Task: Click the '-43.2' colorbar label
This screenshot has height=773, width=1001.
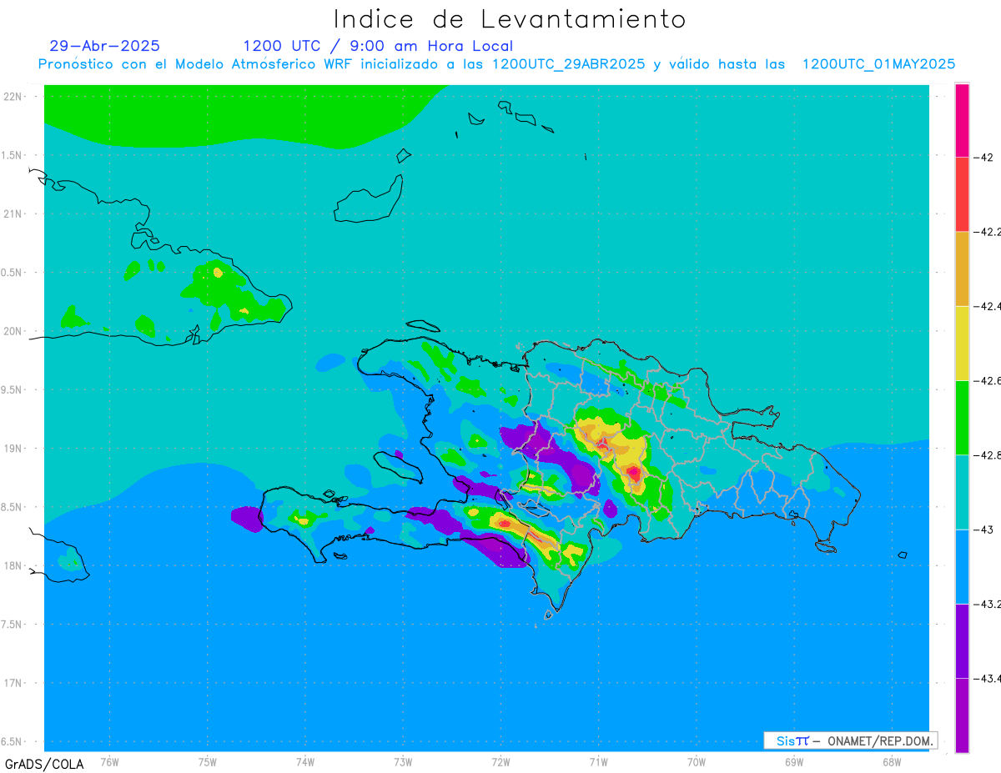Action: [x=988, y=604]
